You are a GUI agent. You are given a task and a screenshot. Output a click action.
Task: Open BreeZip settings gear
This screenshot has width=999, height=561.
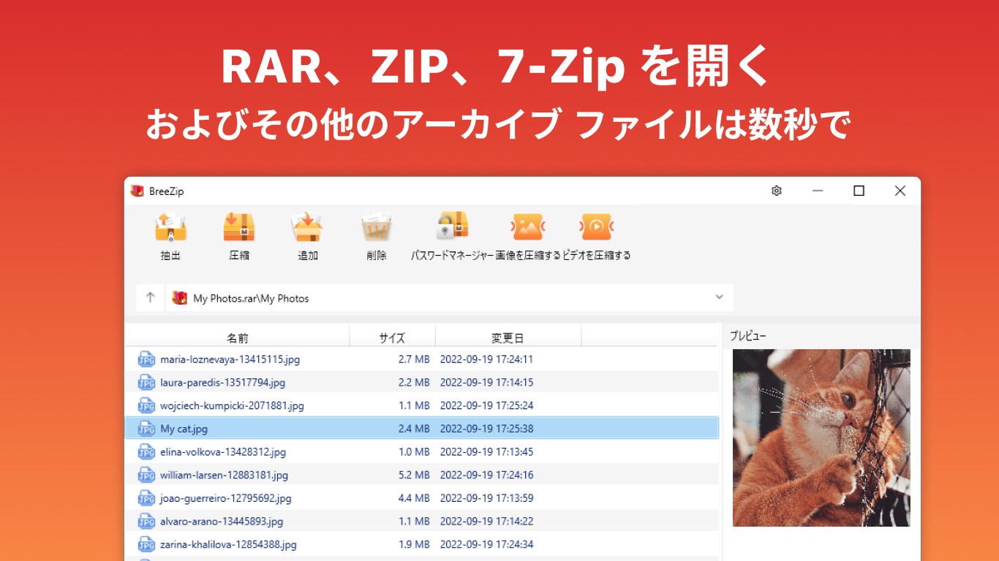777,191
